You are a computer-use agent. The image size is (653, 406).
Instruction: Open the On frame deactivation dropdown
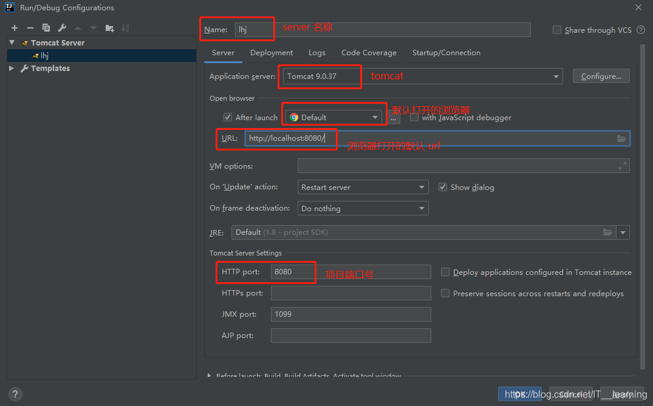[363, 208]
